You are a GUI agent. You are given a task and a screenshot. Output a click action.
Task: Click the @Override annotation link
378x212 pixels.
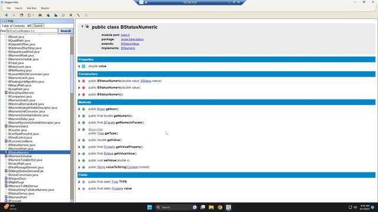(x=96, y=130)
